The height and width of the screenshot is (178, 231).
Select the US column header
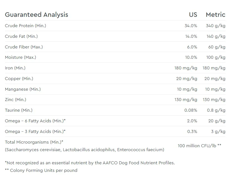click(193, 15)
